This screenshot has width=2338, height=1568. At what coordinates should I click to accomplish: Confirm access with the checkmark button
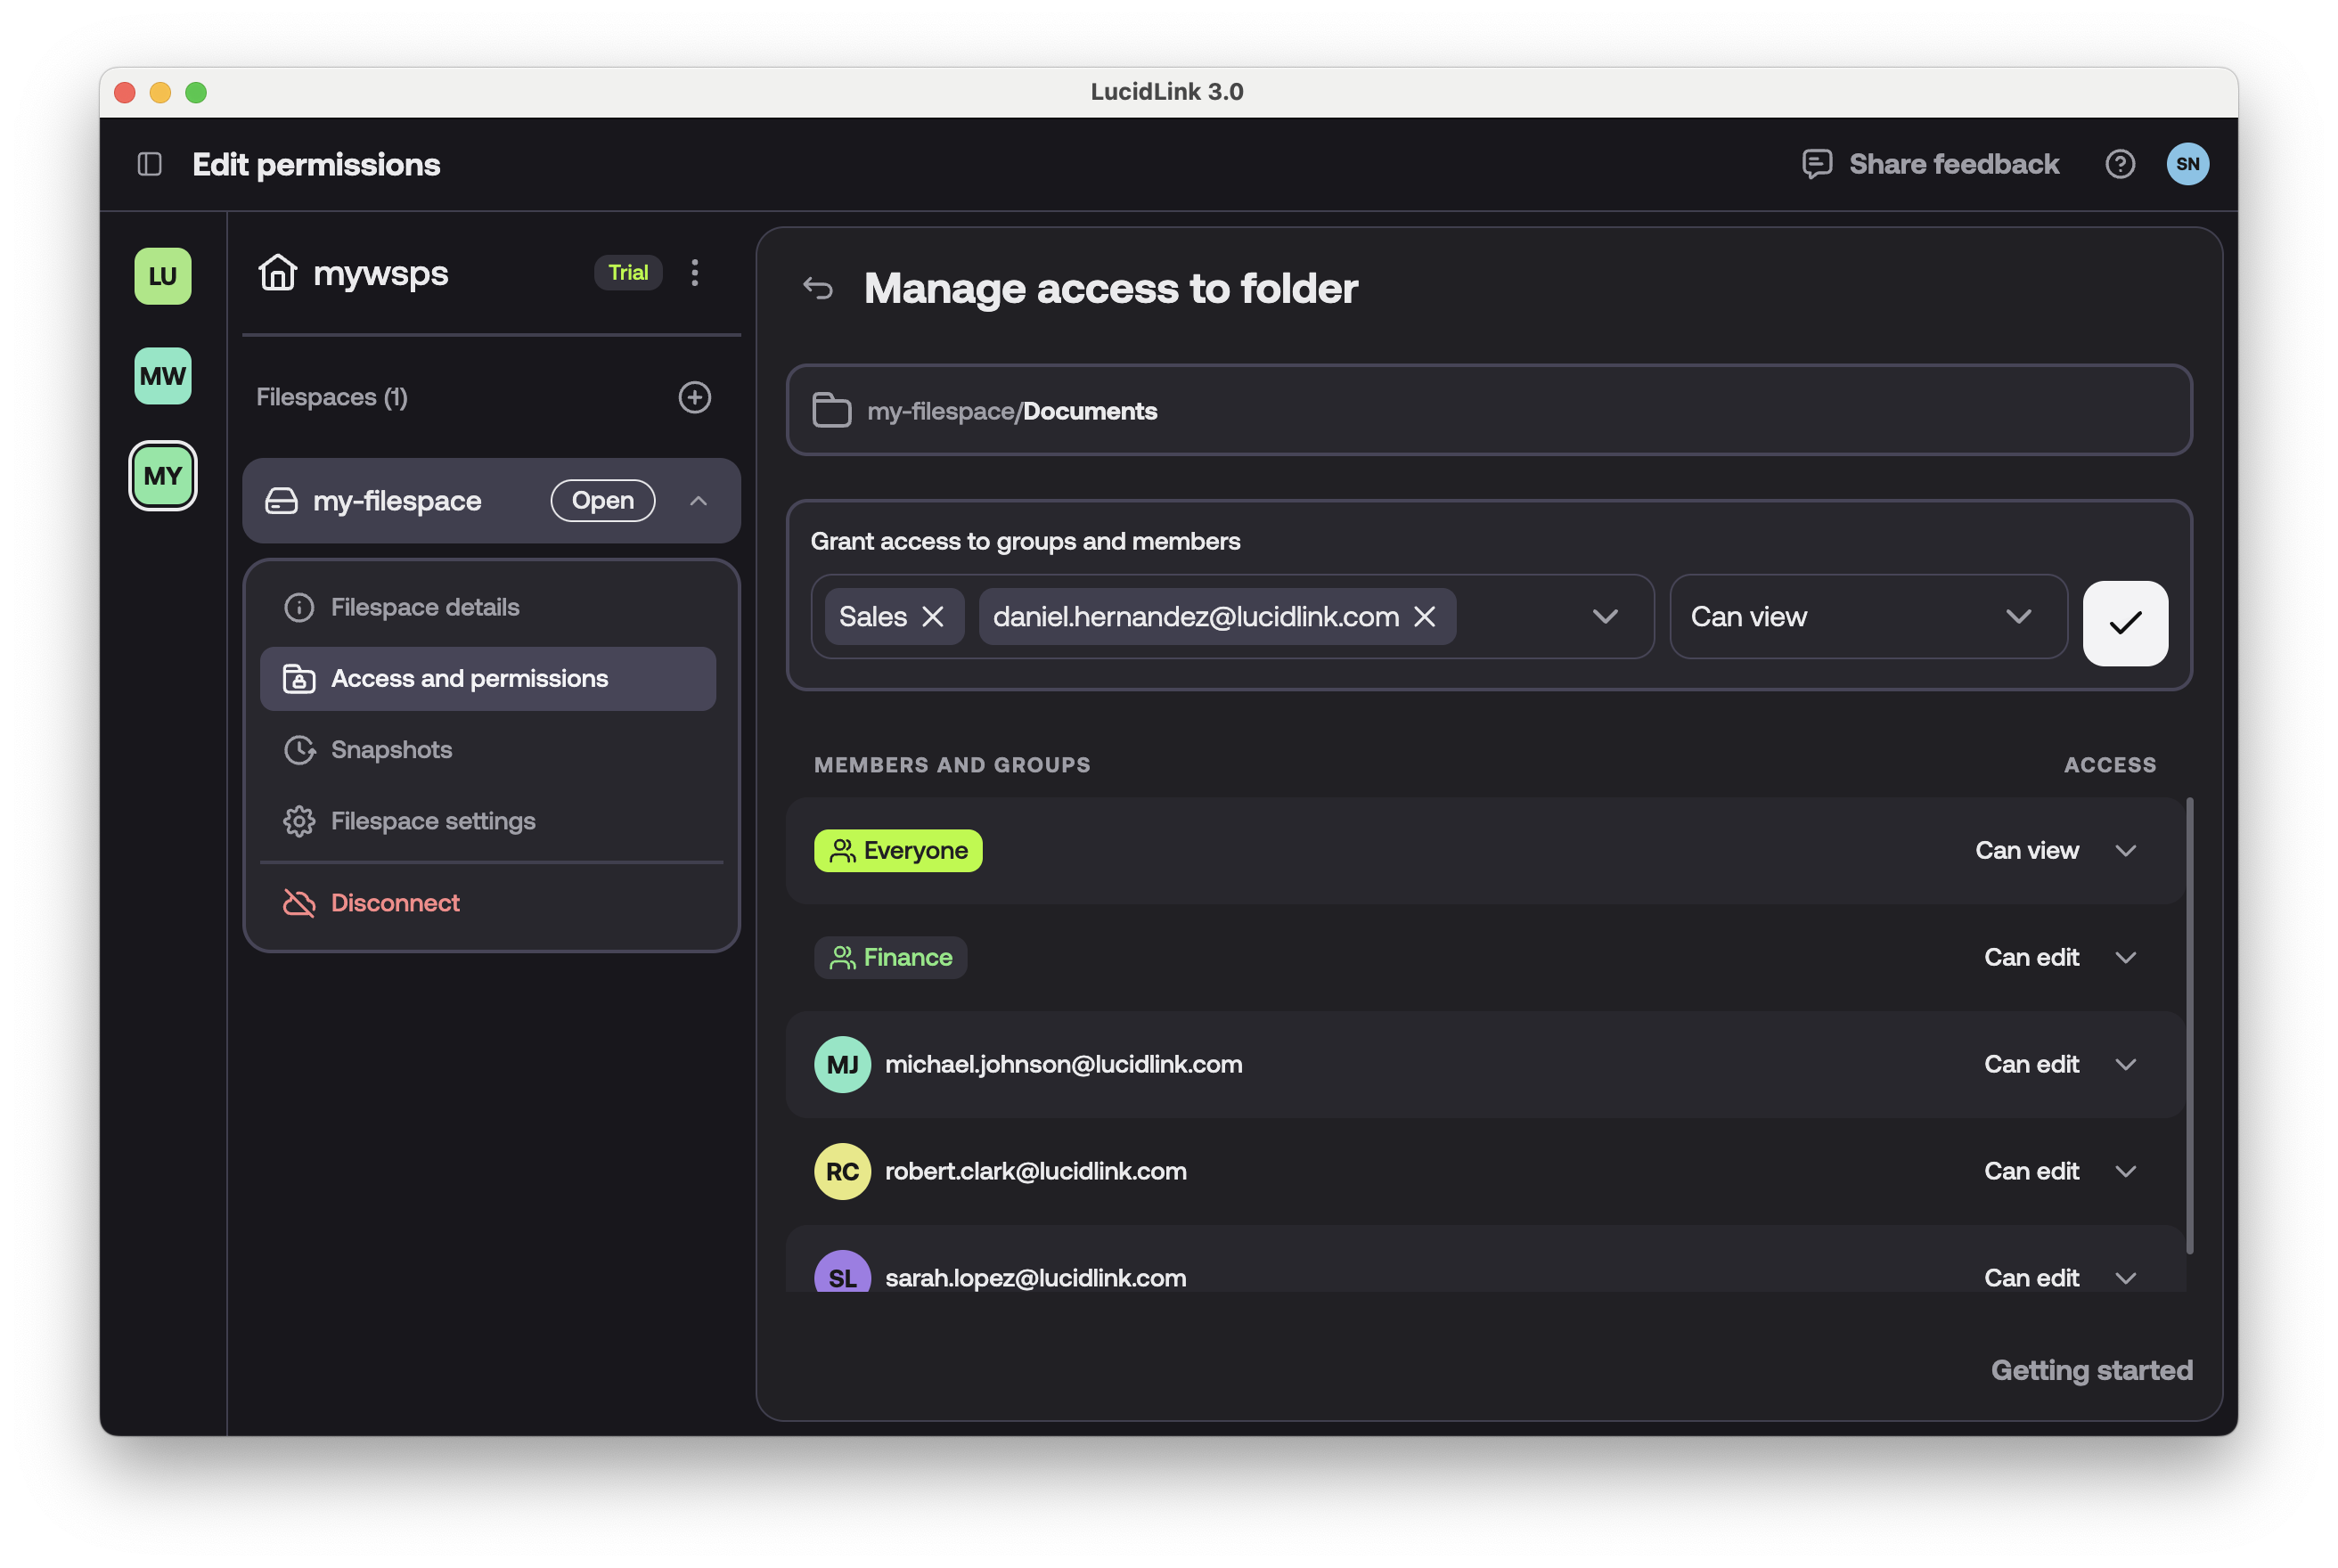point(2125,623)
